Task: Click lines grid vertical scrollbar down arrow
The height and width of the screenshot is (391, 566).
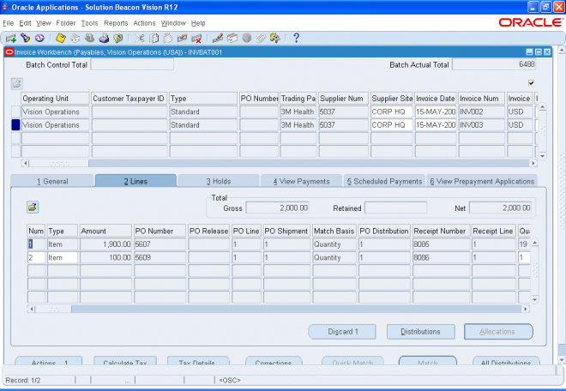Action: [x=534, y=299]
